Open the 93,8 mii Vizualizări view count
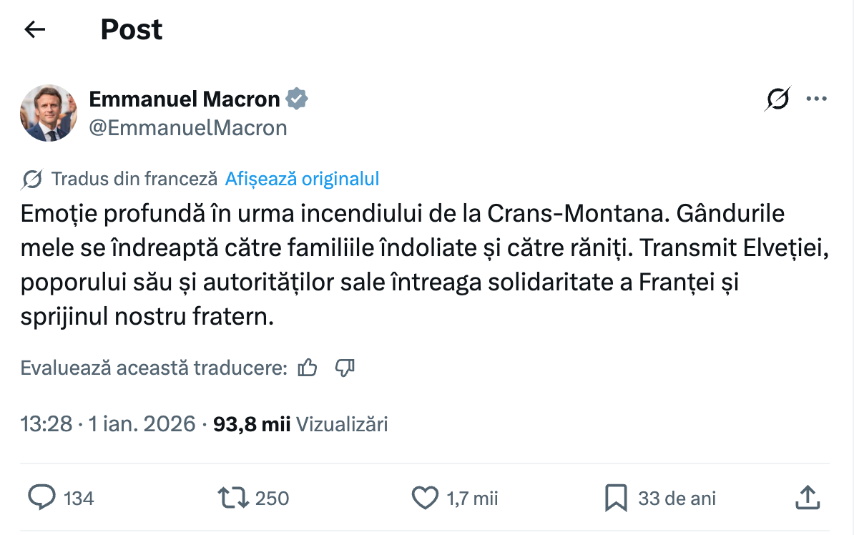The width and height of the screenshot is (854, 535). pos(300,424)
